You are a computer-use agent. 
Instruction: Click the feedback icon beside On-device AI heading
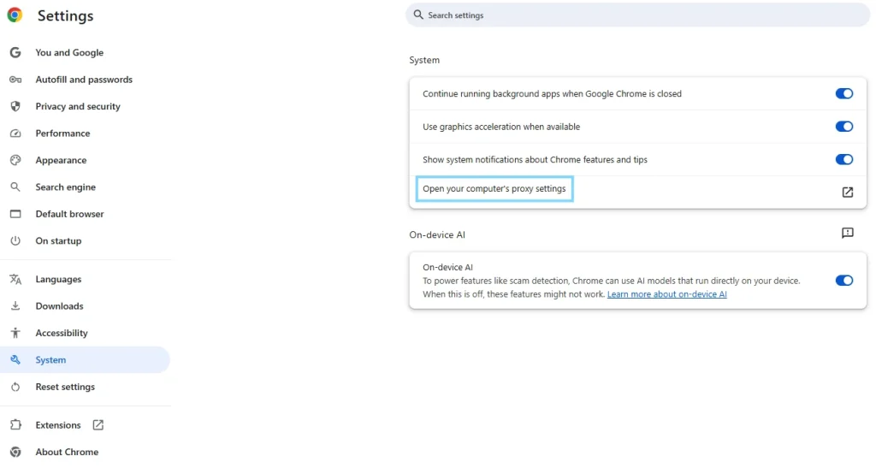848,233
